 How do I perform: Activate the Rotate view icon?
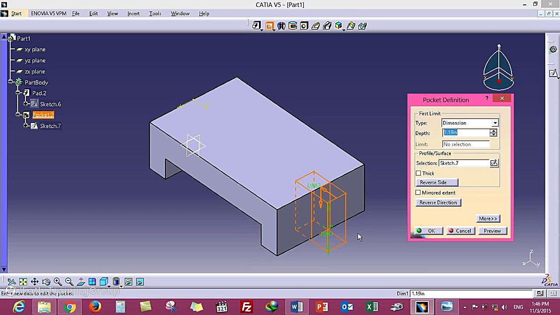(x=46, y=282)
